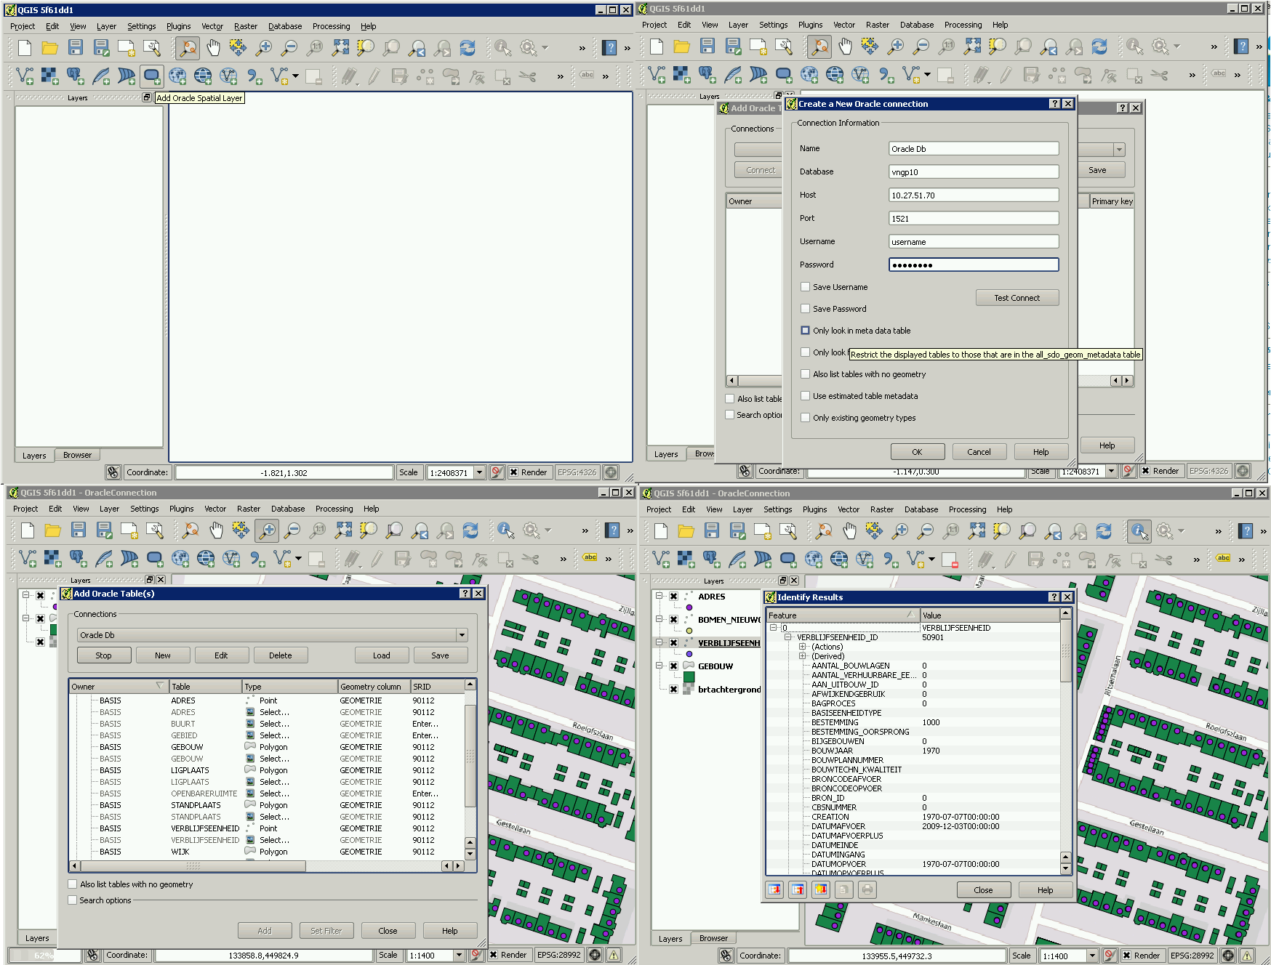1271x965 pixels.
Task: Click Expand Tree icon in Identify Results
Action: tap(775, 889)
